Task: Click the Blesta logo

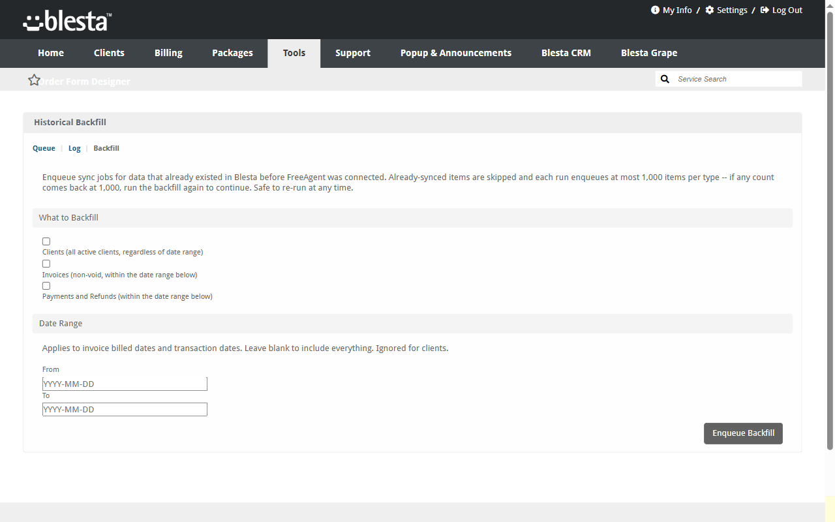Action: click(x=67, y=22)
